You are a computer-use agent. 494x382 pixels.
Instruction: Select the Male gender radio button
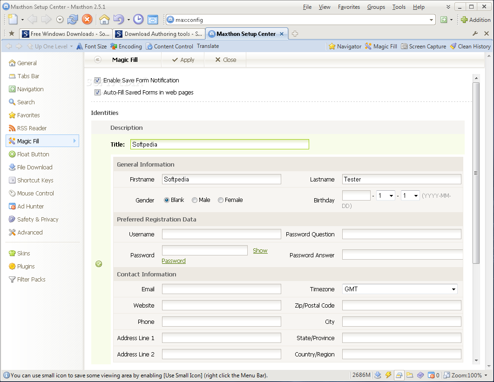click(x=194, y=200)
